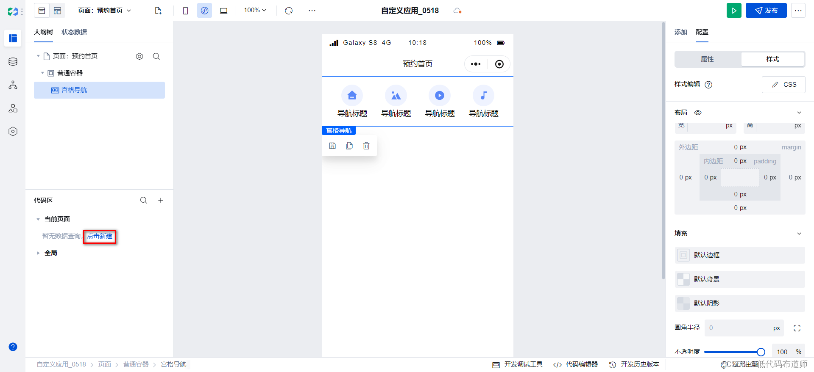Open the materials shapes sidebar icon
814x372 pixels.
point(13,108)
